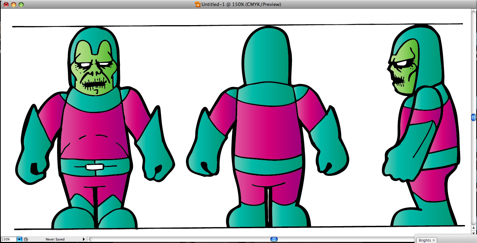Click the 'Never Saved' status text
This screenshot has height=243, width=477.
[55, 239]
